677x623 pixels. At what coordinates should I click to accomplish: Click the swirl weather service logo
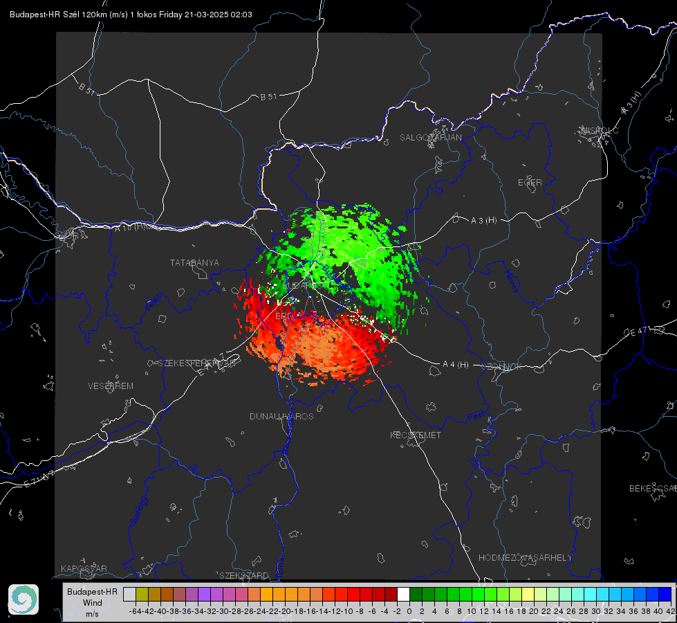click(24, 599)
